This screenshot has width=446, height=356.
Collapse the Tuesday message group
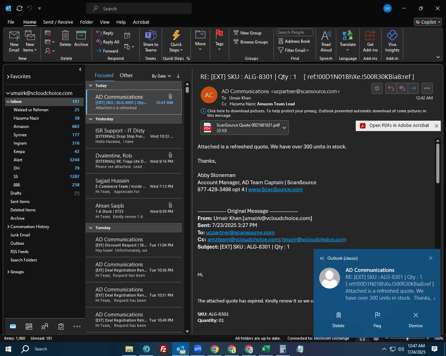pyautogui.click(x=91, y=228)
